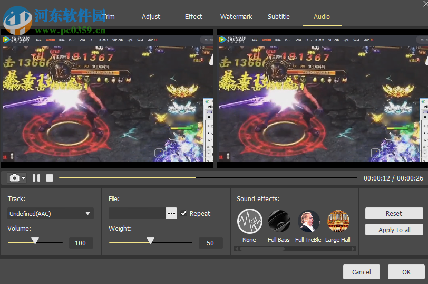Switch to the Audio tab
This screenshot has width=428, height=284.
[x=322, y=17]
